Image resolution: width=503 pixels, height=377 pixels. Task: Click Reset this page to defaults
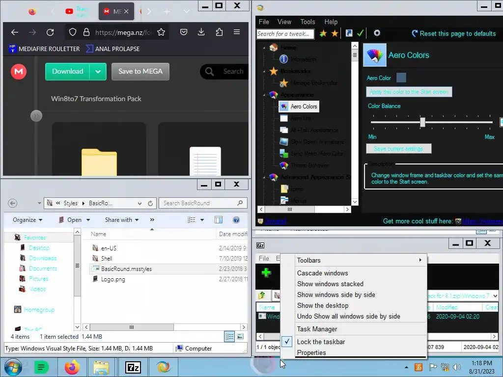[x=453, y=34]
